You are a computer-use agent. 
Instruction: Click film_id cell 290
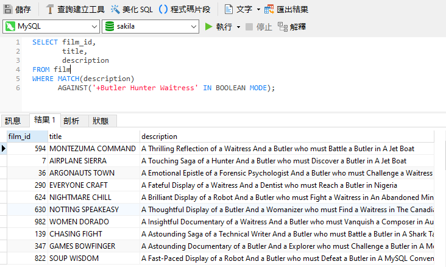[27, 185]
